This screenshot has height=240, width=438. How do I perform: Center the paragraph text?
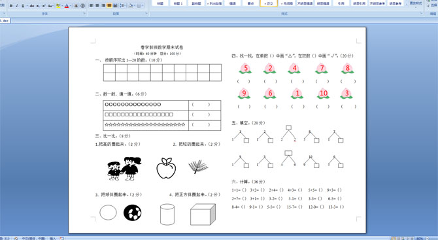pyautogui.click(x=97, y=6)
